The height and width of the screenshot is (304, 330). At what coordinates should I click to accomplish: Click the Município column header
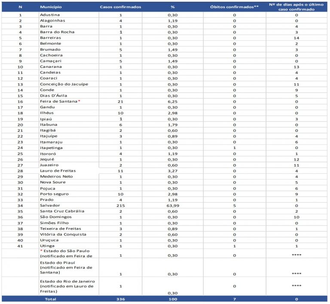pyautogui.click(x=50, y=7)
